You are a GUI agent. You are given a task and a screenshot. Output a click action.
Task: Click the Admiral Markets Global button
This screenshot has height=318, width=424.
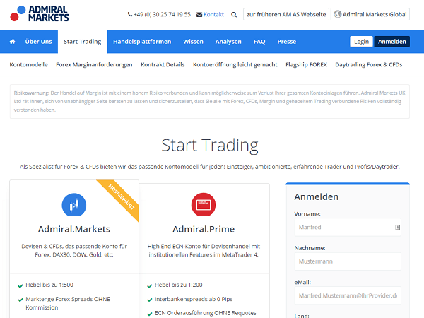pyautogui.click(x=370, y=14)
